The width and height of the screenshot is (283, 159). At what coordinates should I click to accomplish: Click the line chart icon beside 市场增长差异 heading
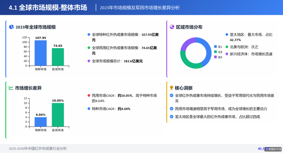11,88
